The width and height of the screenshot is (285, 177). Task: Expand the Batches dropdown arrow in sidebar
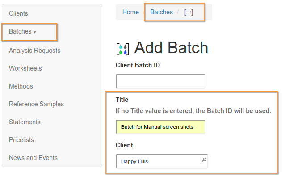click(x=35, y=32)
